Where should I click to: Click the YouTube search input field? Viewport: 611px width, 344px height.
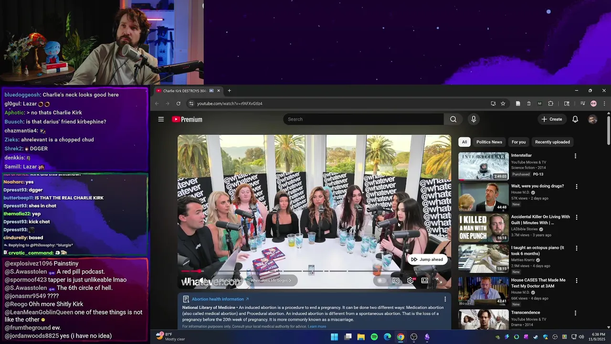(x=363, y=119)
